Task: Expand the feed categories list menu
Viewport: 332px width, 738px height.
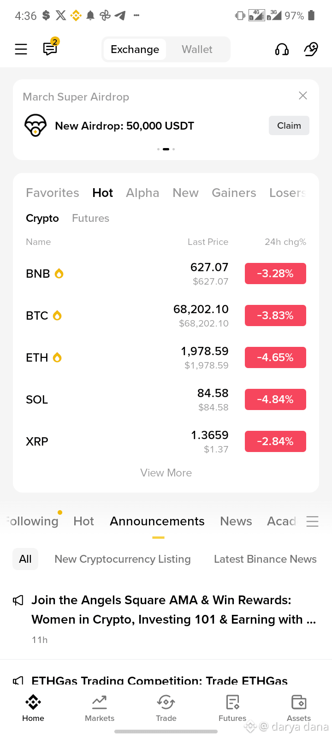Action: click(x=312, y=521)
